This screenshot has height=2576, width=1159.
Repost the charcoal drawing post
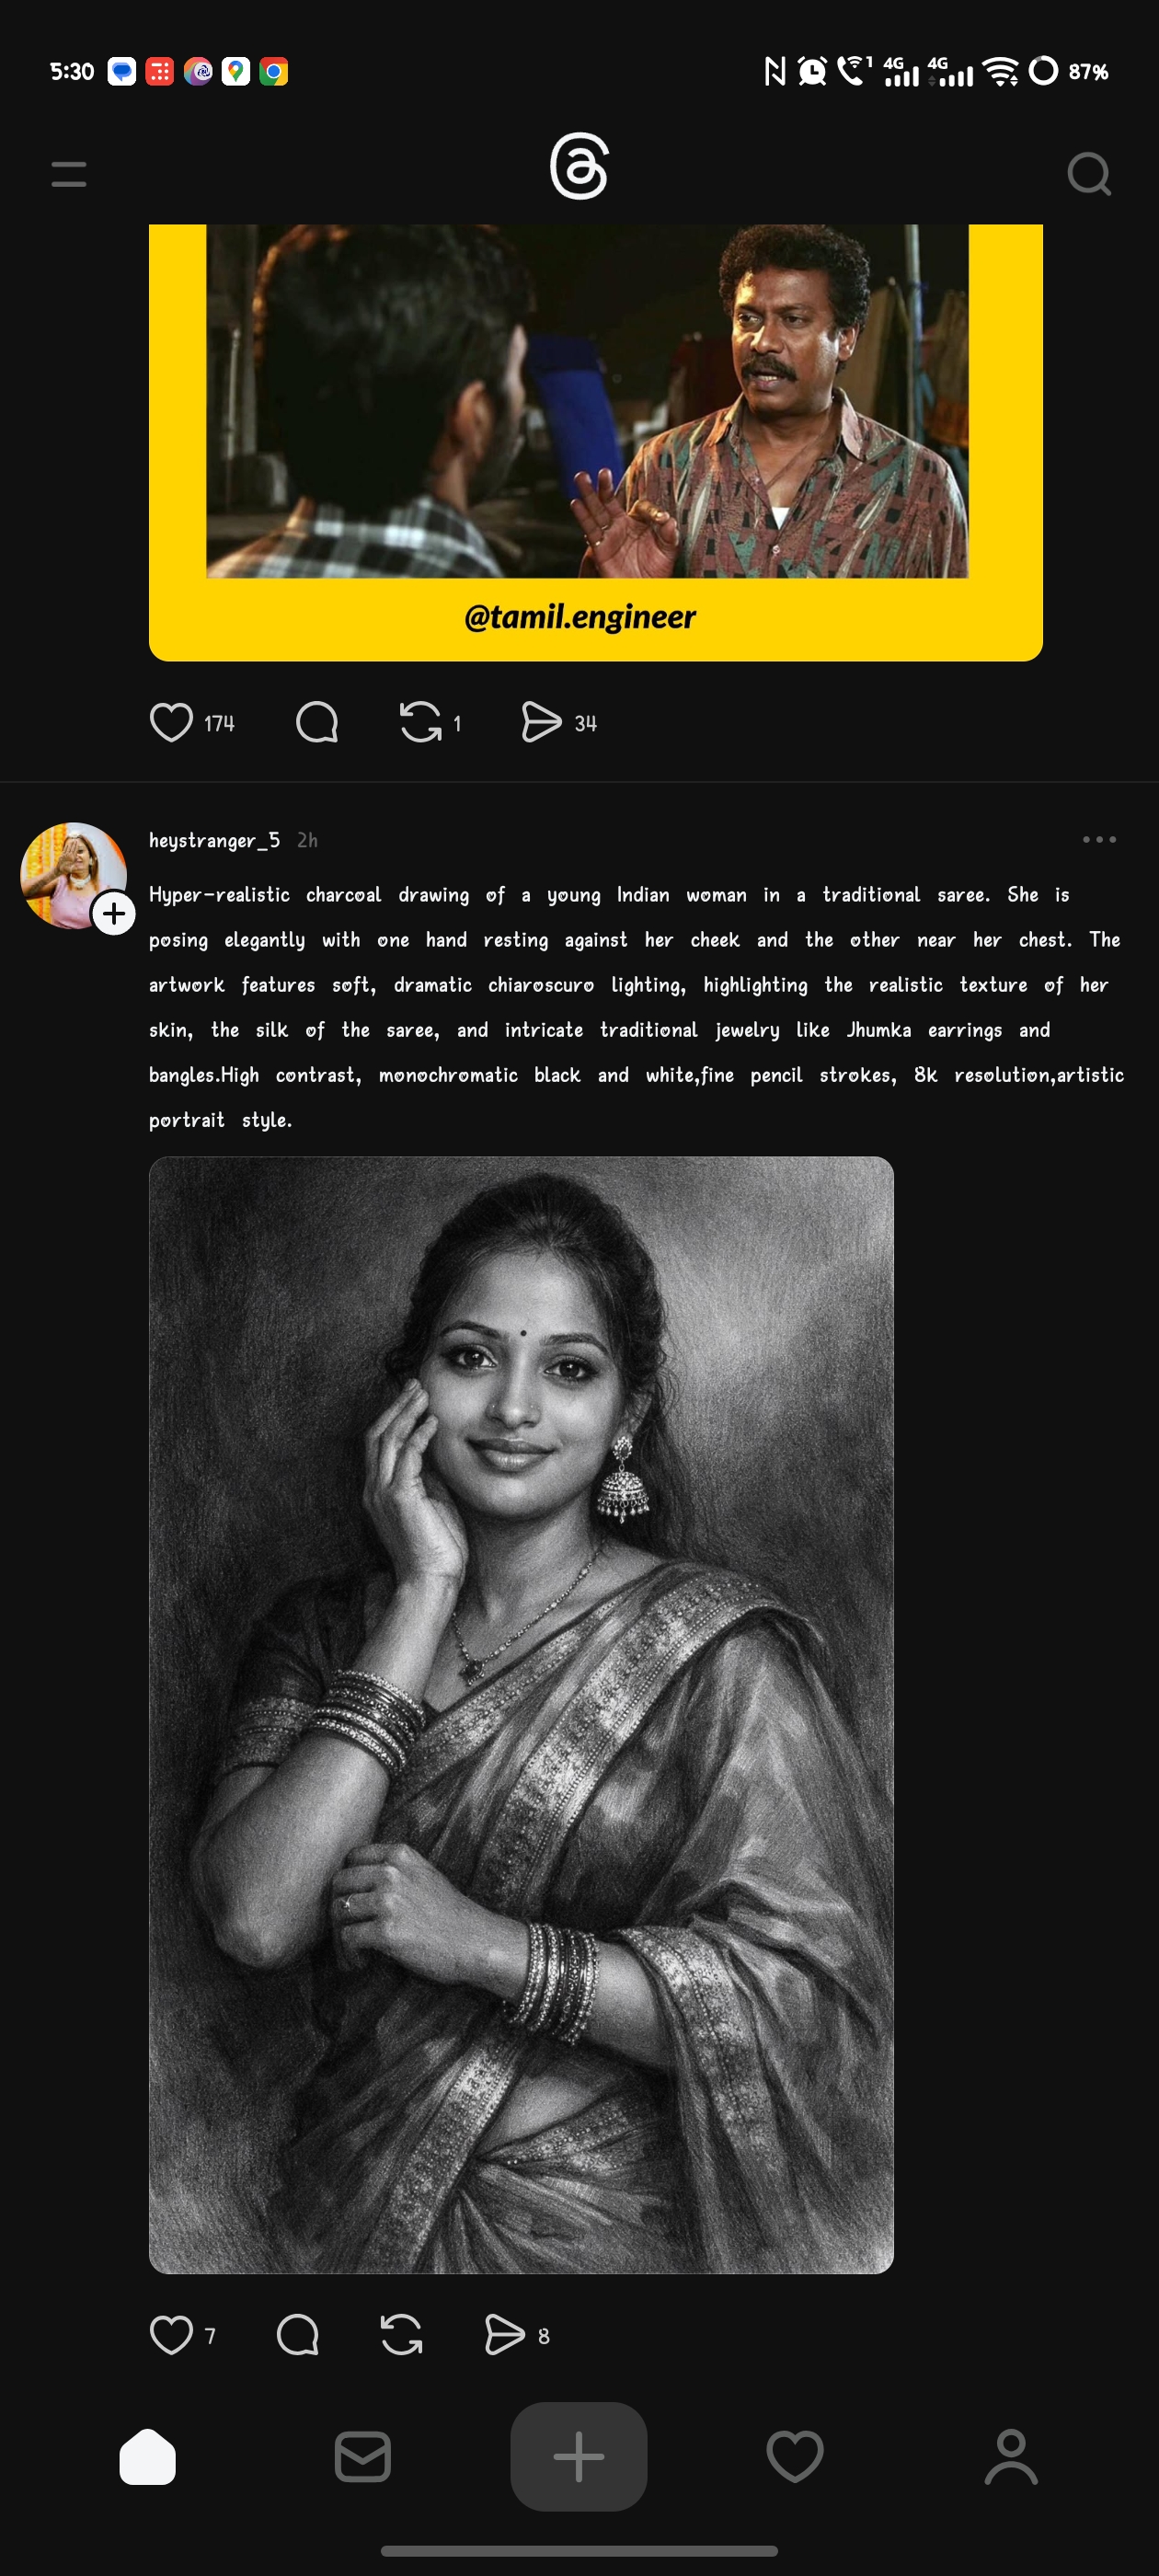coord(401,2335)
